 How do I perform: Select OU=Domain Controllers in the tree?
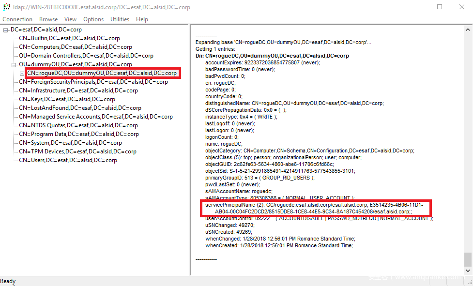tap(86, 56)
